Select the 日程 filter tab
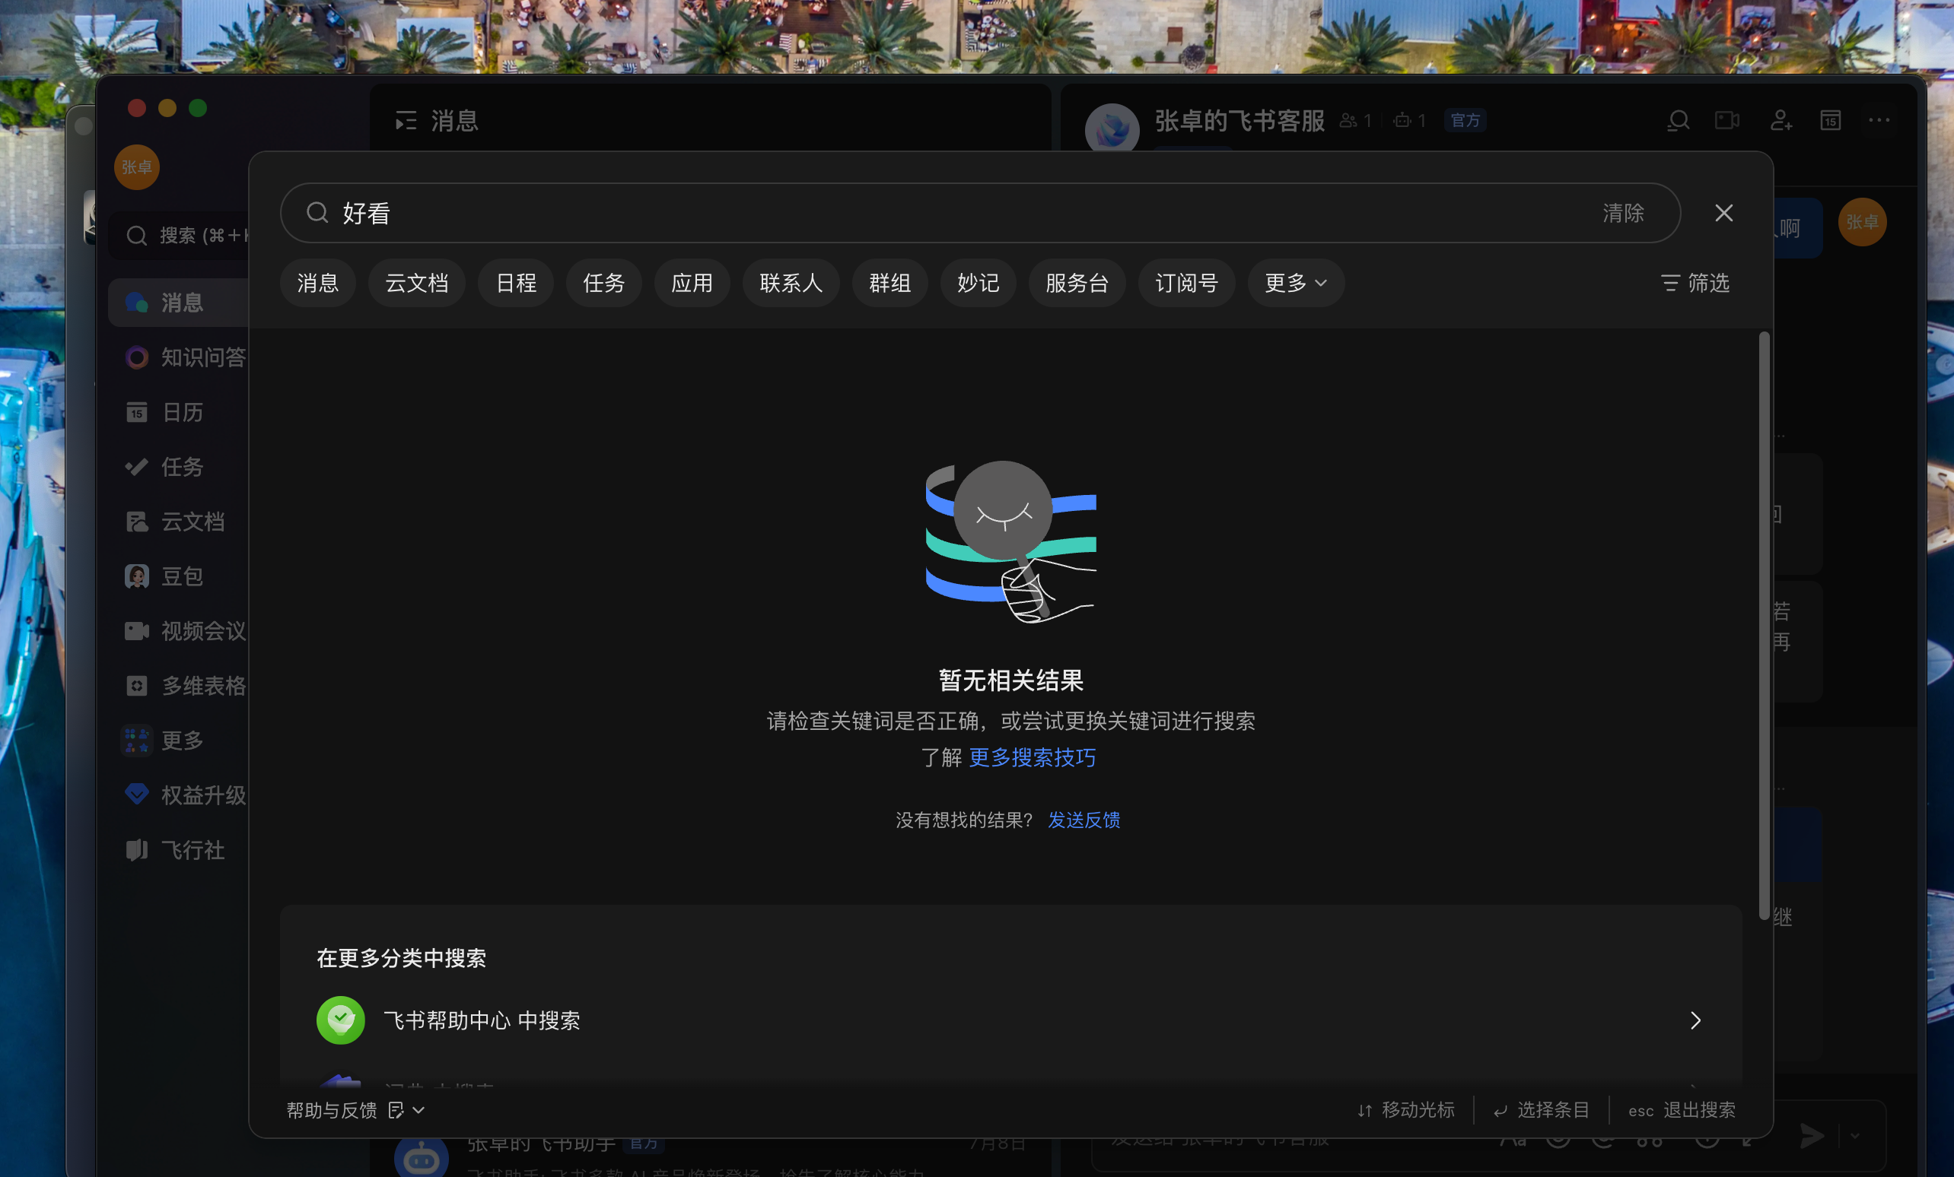This screenshot has width=1954, height=1177. [515, 283]
